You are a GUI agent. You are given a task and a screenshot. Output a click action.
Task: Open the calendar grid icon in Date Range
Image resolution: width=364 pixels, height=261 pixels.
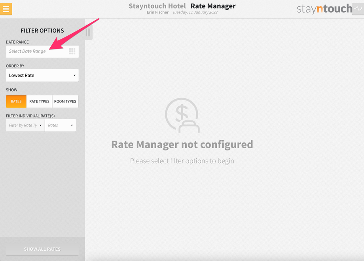pyautogui.click(x=72, y=51)
